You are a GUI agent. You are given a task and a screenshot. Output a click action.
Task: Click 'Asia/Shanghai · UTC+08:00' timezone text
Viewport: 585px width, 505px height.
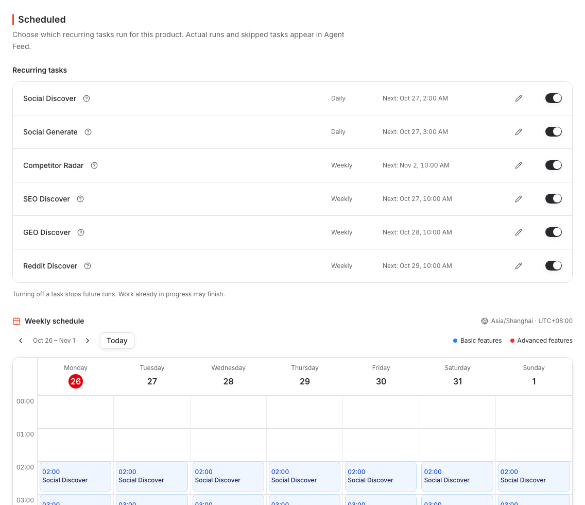point(531,321)
